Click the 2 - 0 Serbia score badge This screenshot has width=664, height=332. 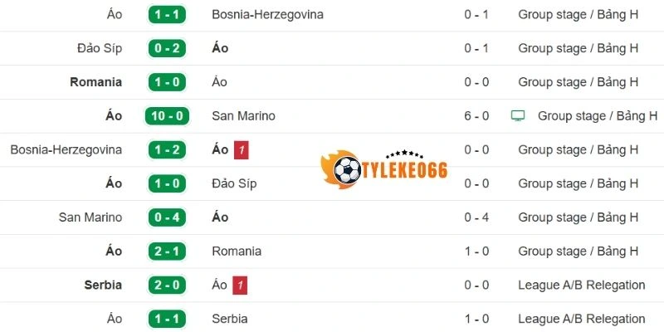[167, 286]
